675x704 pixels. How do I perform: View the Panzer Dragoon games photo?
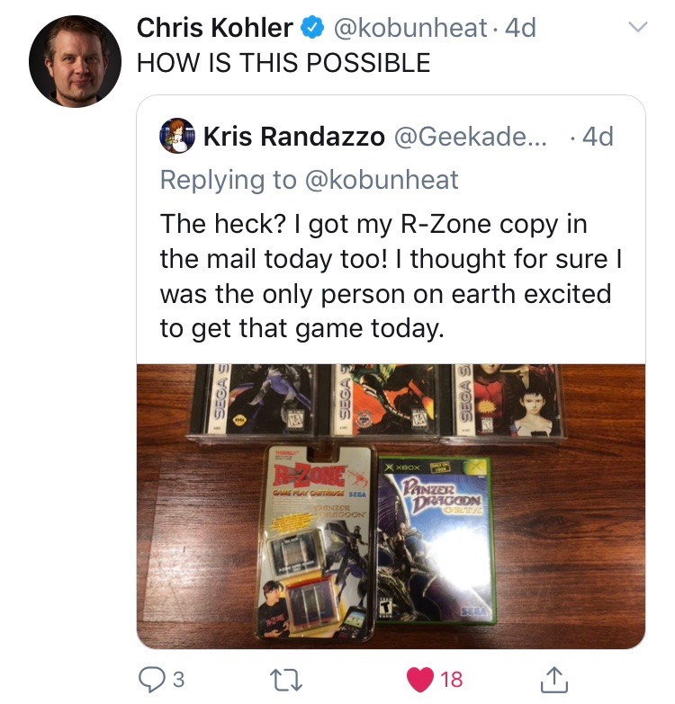[x=391, y=506]
